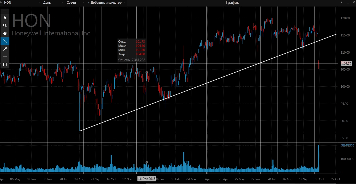The height and width of the screenshot is (184, 356).
Task: Click the divider between price and volume
Action: click(x=178, y=142)
